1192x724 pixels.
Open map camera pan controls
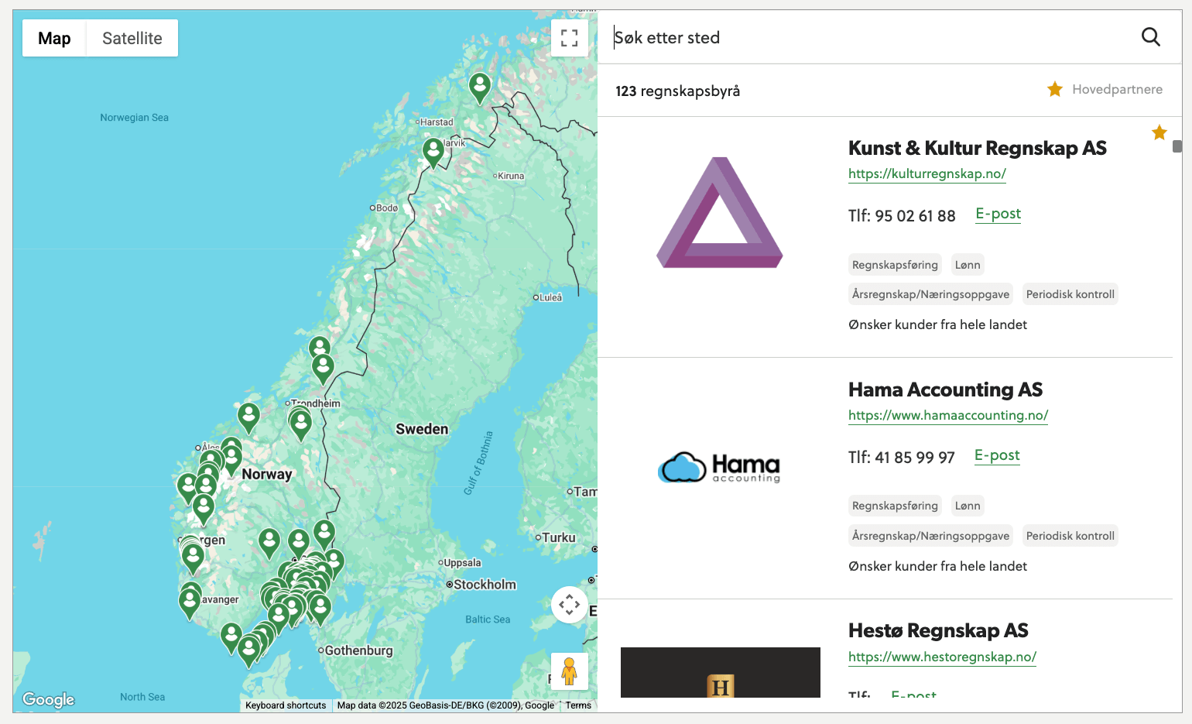pos(570,605)
